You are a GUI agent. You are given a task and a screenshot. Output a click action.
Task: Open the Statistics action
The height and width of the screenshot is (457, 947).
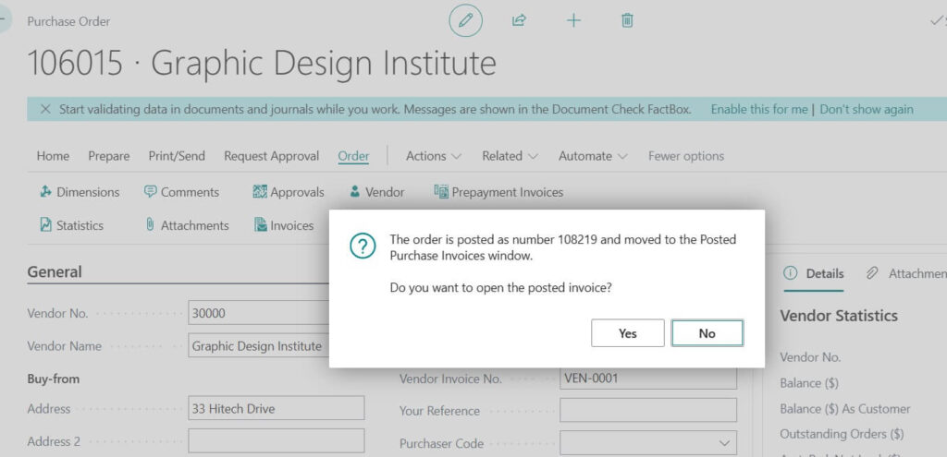tap(71, 225)
